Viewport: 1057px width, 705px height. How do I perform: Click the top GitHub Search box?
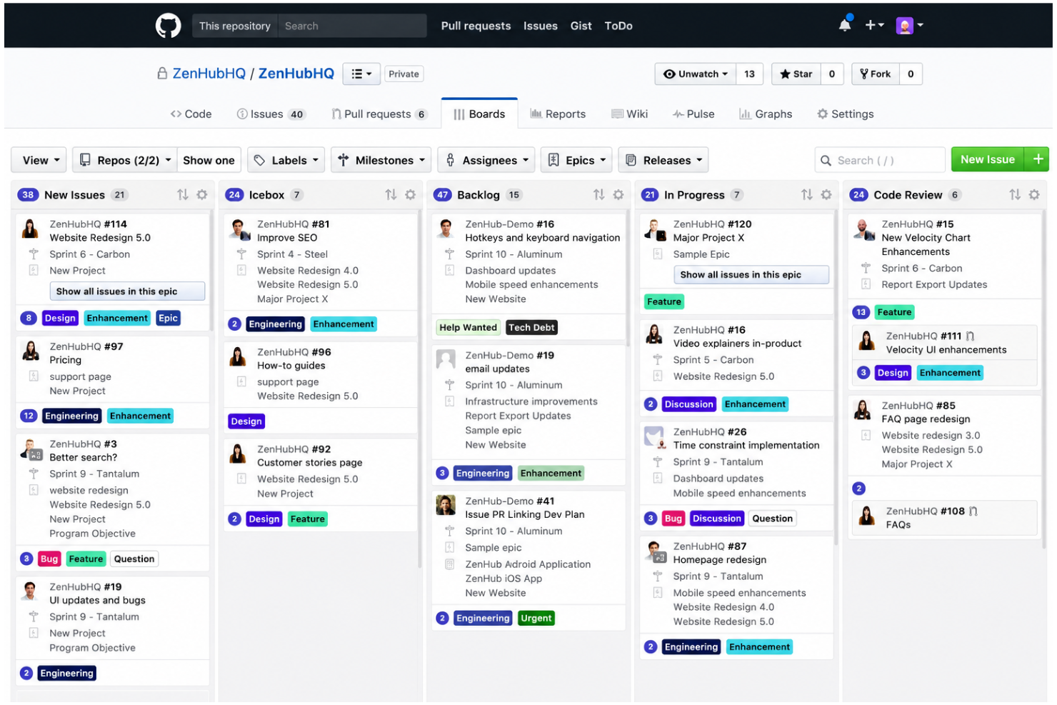[x=352, y=26]
